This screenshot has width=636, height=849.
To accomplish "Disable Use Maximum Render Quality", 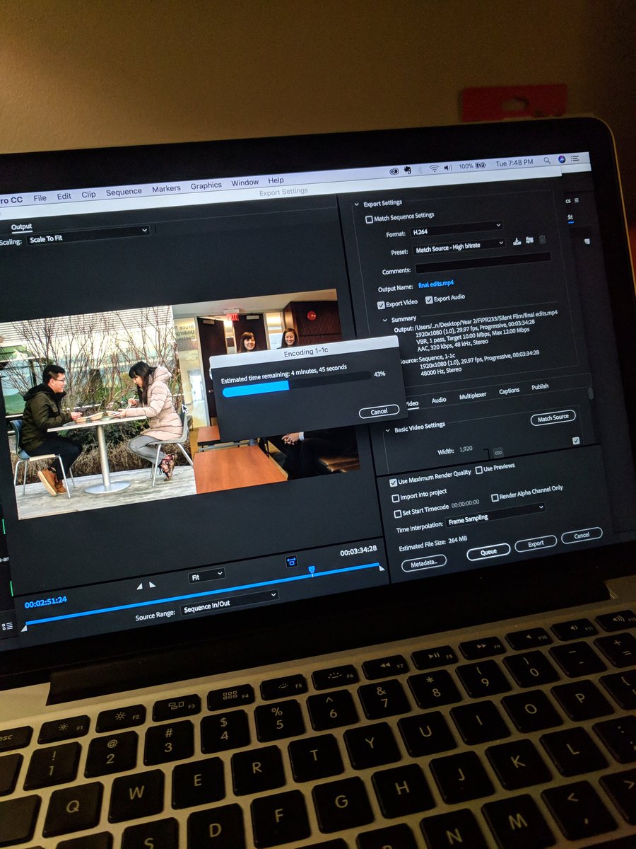I will click(393, 483).
